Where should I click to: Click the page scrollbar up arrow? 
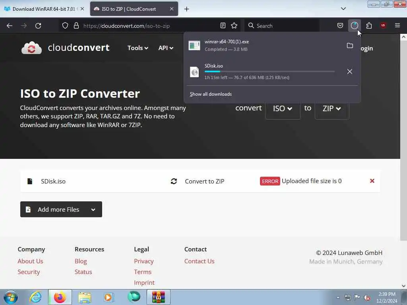pos(403,37)
